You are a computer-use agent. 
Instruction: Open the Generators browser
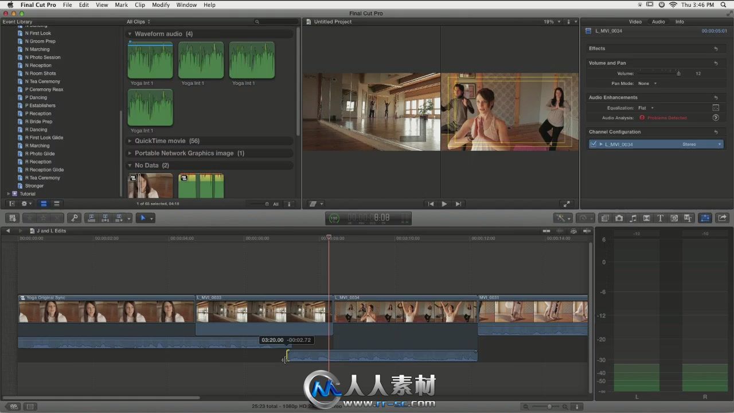click(x=674, y=218)
